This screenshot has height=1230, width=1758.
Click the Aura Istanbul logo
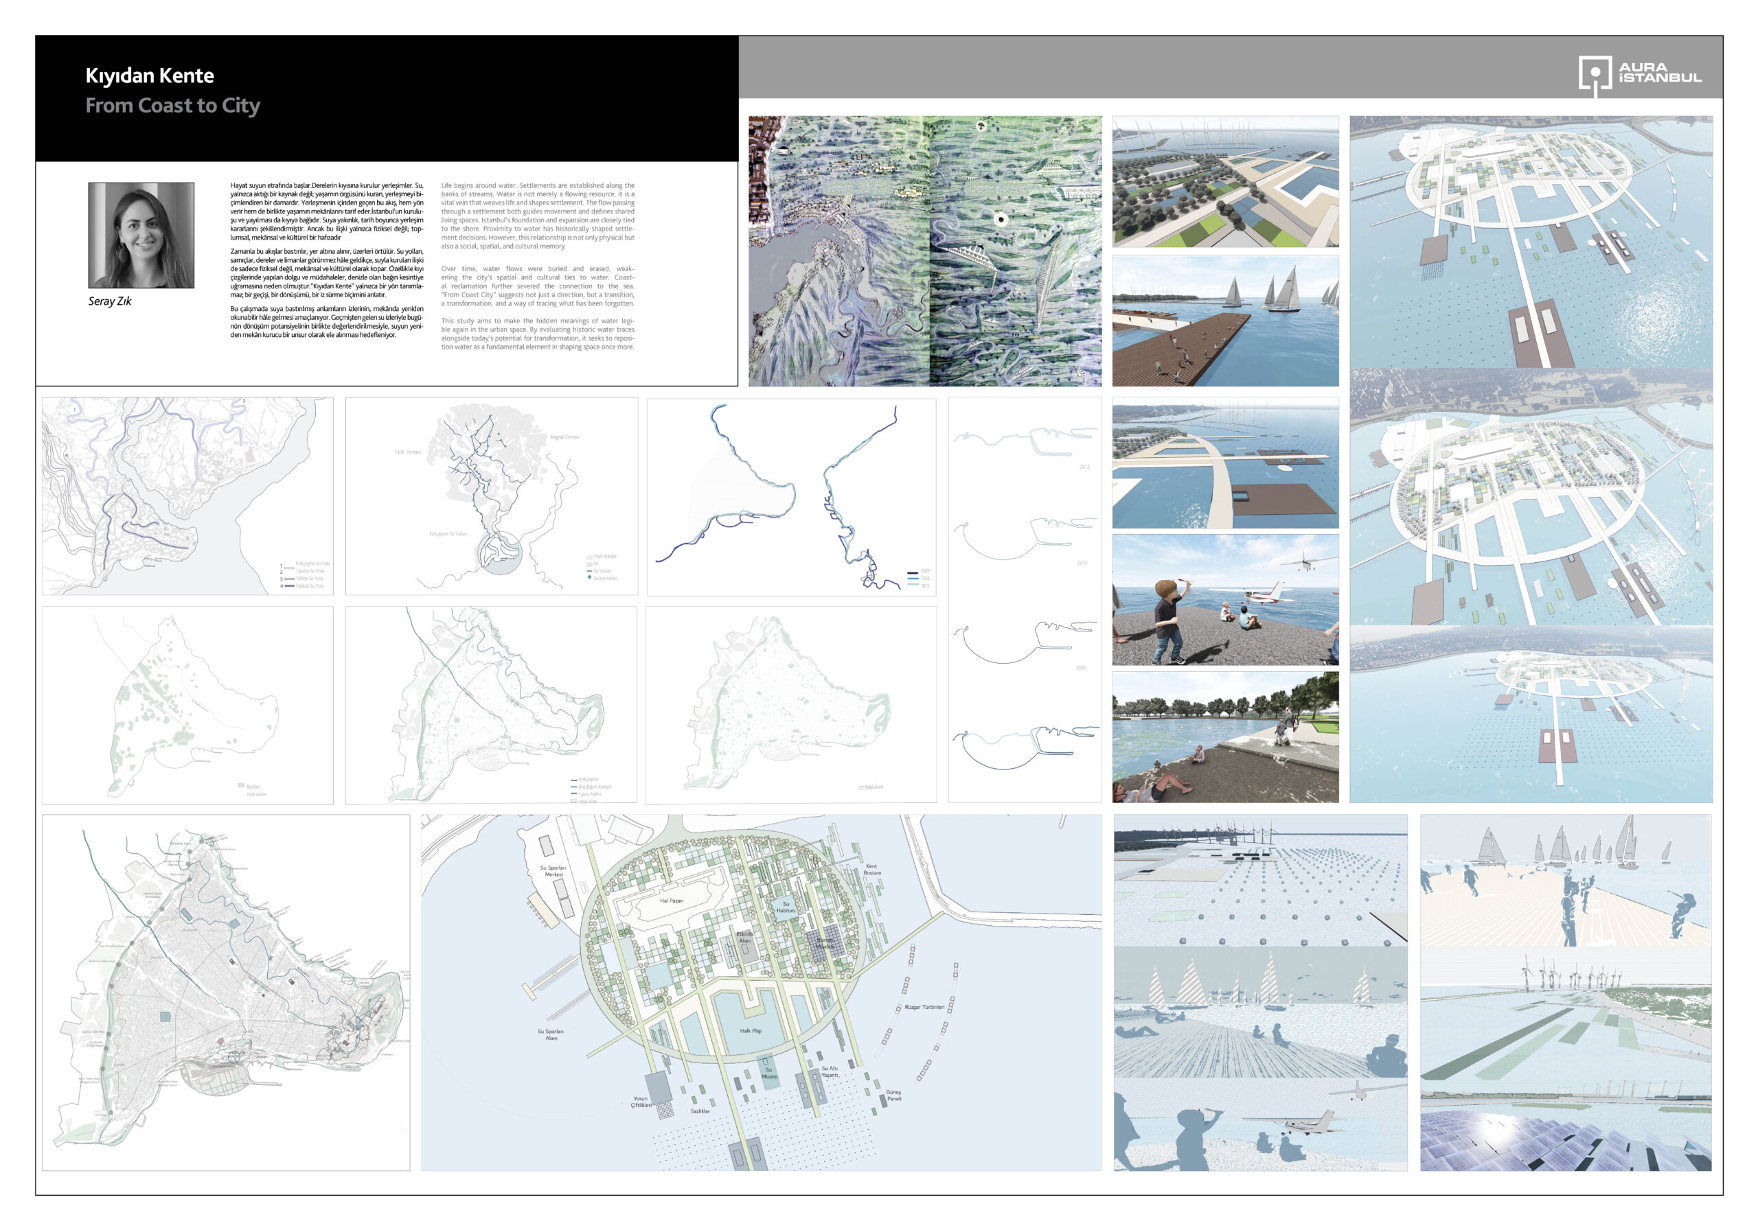pos(1639,74)
